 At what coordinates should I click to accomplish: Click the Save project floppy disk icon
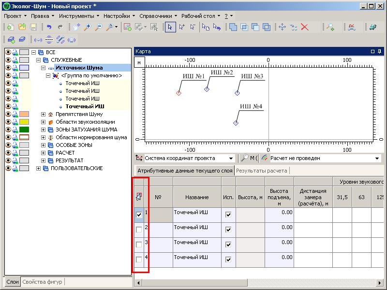pyautogui.click(x=33, y=28)
